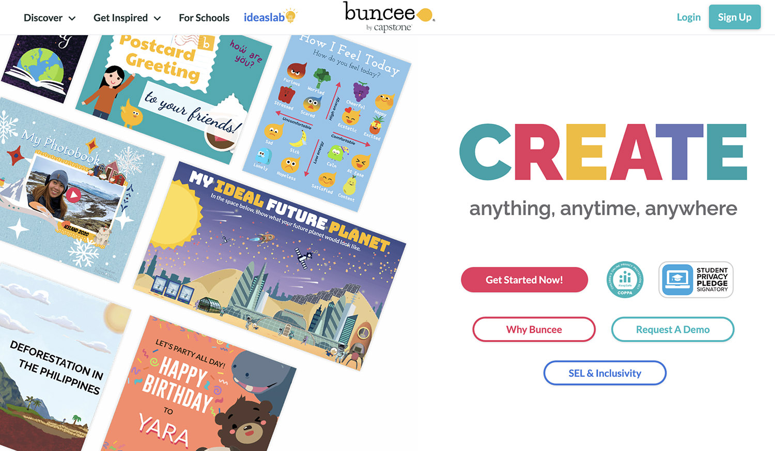Click the play button on My Photobook

pos(73,196)
